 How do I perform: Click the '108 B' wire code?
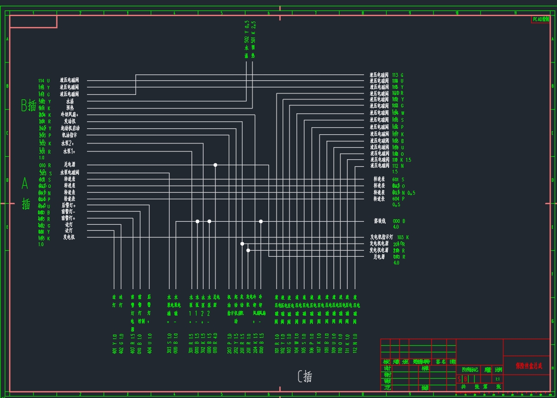click(x=398, y=141)
